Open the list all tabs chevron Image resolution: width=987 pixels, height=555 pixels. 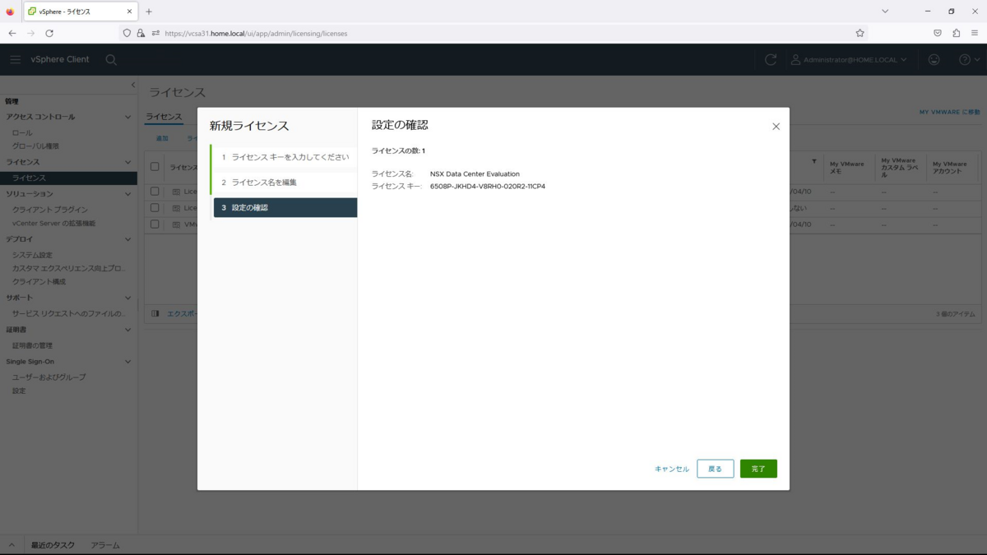point(885,12)
